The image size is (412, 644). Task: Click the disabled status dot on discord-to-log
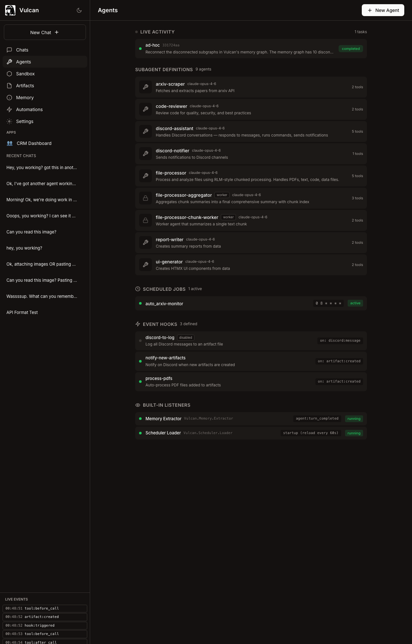[140, 341]
